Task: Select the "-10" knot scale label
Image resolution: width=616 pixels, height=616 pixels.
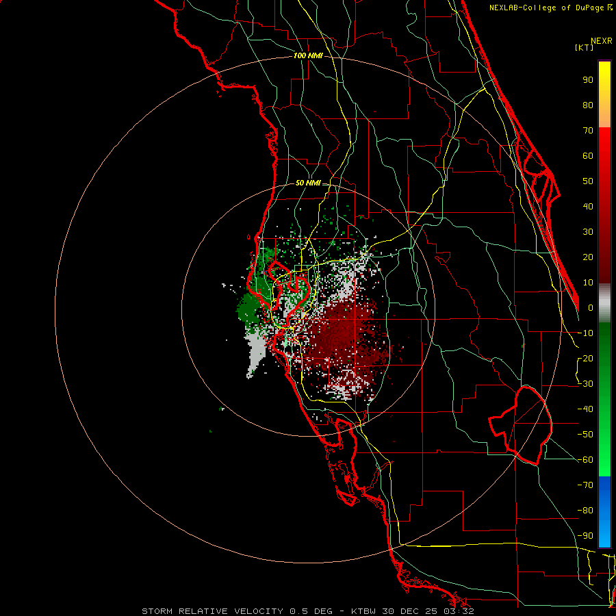Action: (x=585, y=333)
